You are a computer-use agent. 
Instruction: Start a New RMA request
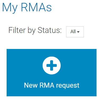(x=52, y=73)
